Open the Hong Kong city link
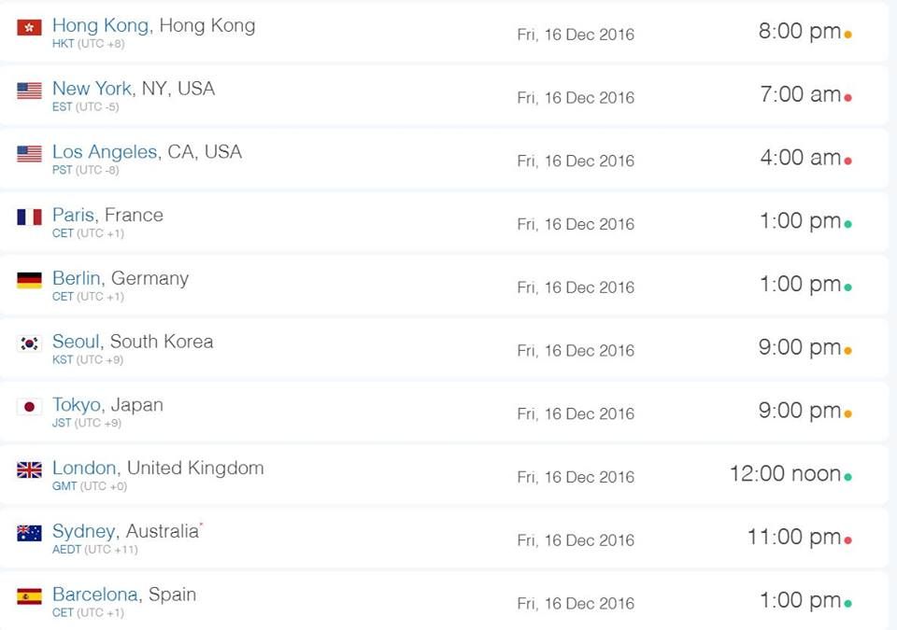Image resolution: width=897 pixels, height=630 pixels. click(100, 26)
